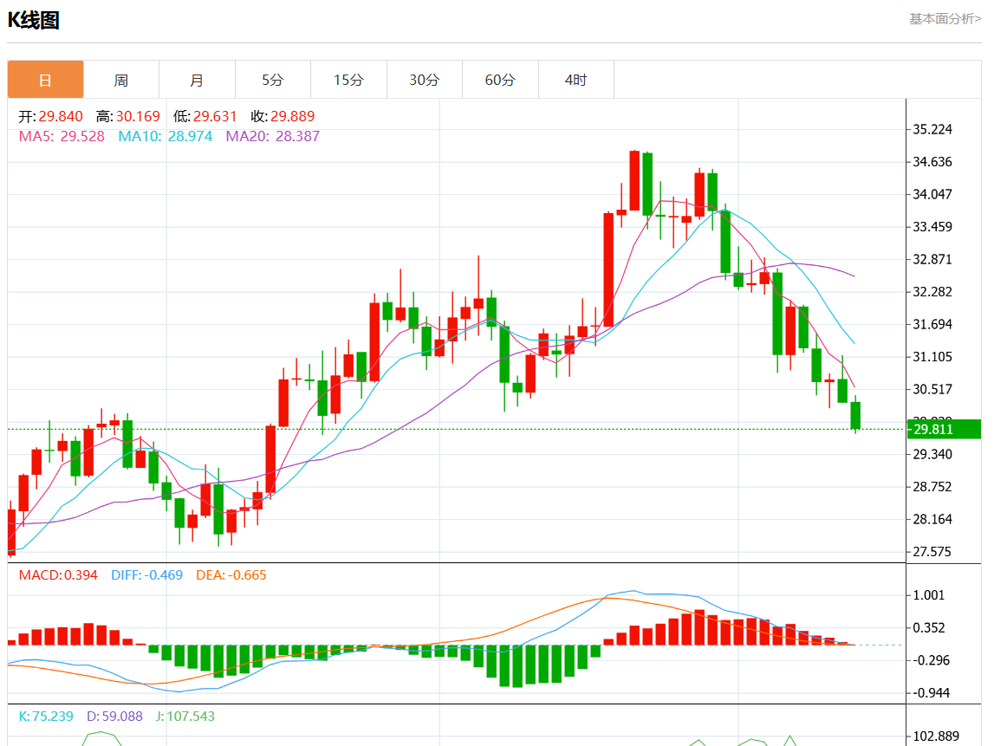Click the 27.575 price axis label
Image resolution: width=994 pixels, height=746 pixels.
pyautogui.click(x=932, y=551)
